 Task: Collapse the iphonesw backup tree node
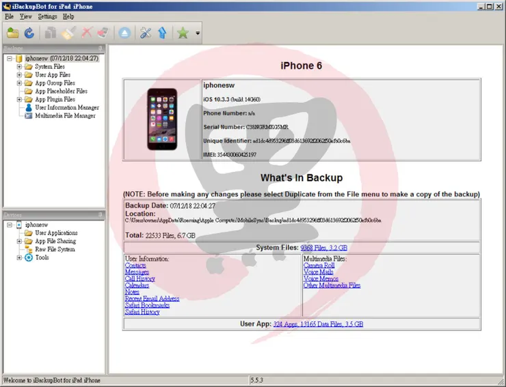coord(10,58)
